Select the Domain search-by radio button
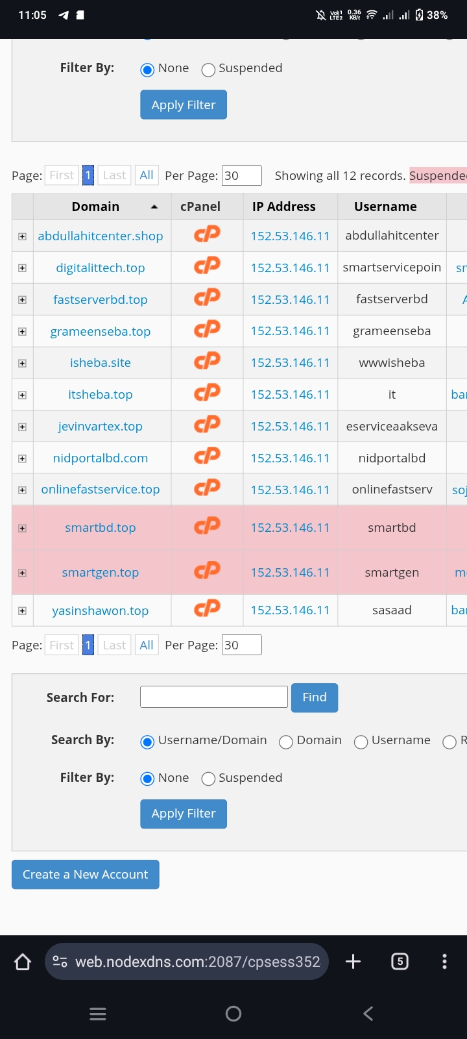This screenshot has width=467, height=1039. [286, 742]
